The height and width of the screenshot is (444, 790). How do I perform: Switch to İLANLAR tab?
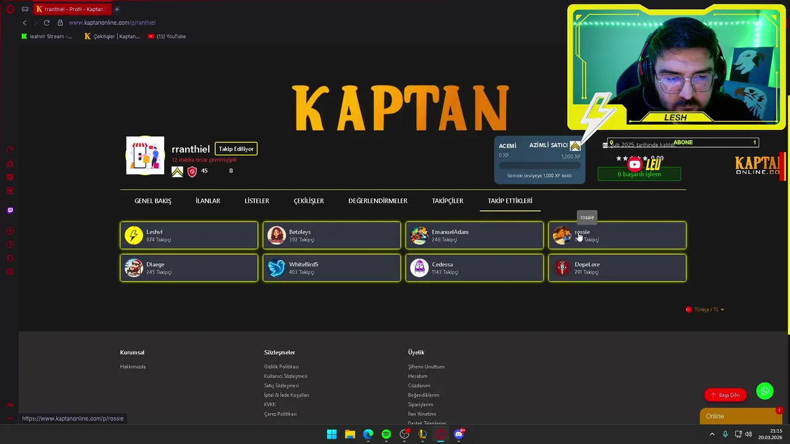(208, 201)
